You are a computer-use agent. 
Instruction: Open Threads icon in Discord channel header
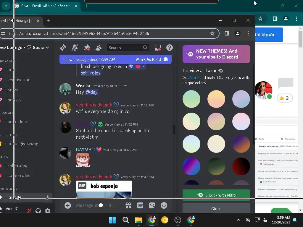(x=63, y=48)
